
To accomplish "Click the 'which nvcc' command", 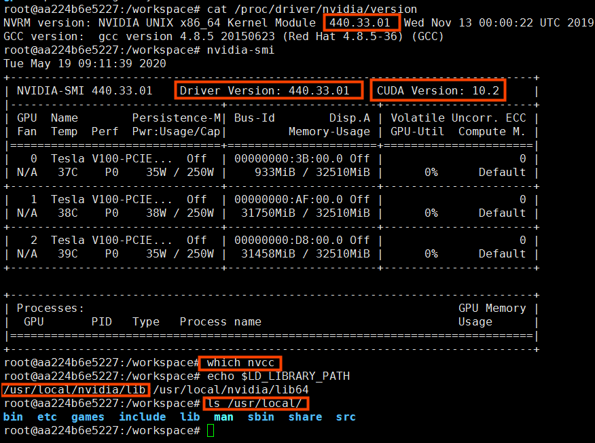I will (240, 363).
